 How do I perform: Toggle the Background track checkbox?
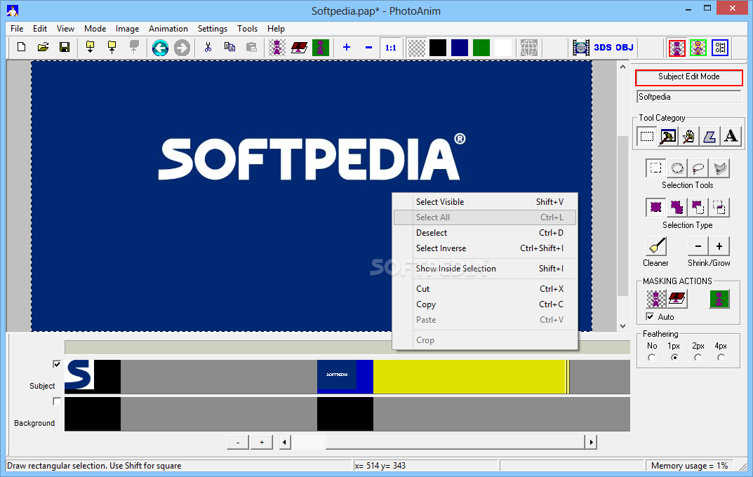[57, 401]
